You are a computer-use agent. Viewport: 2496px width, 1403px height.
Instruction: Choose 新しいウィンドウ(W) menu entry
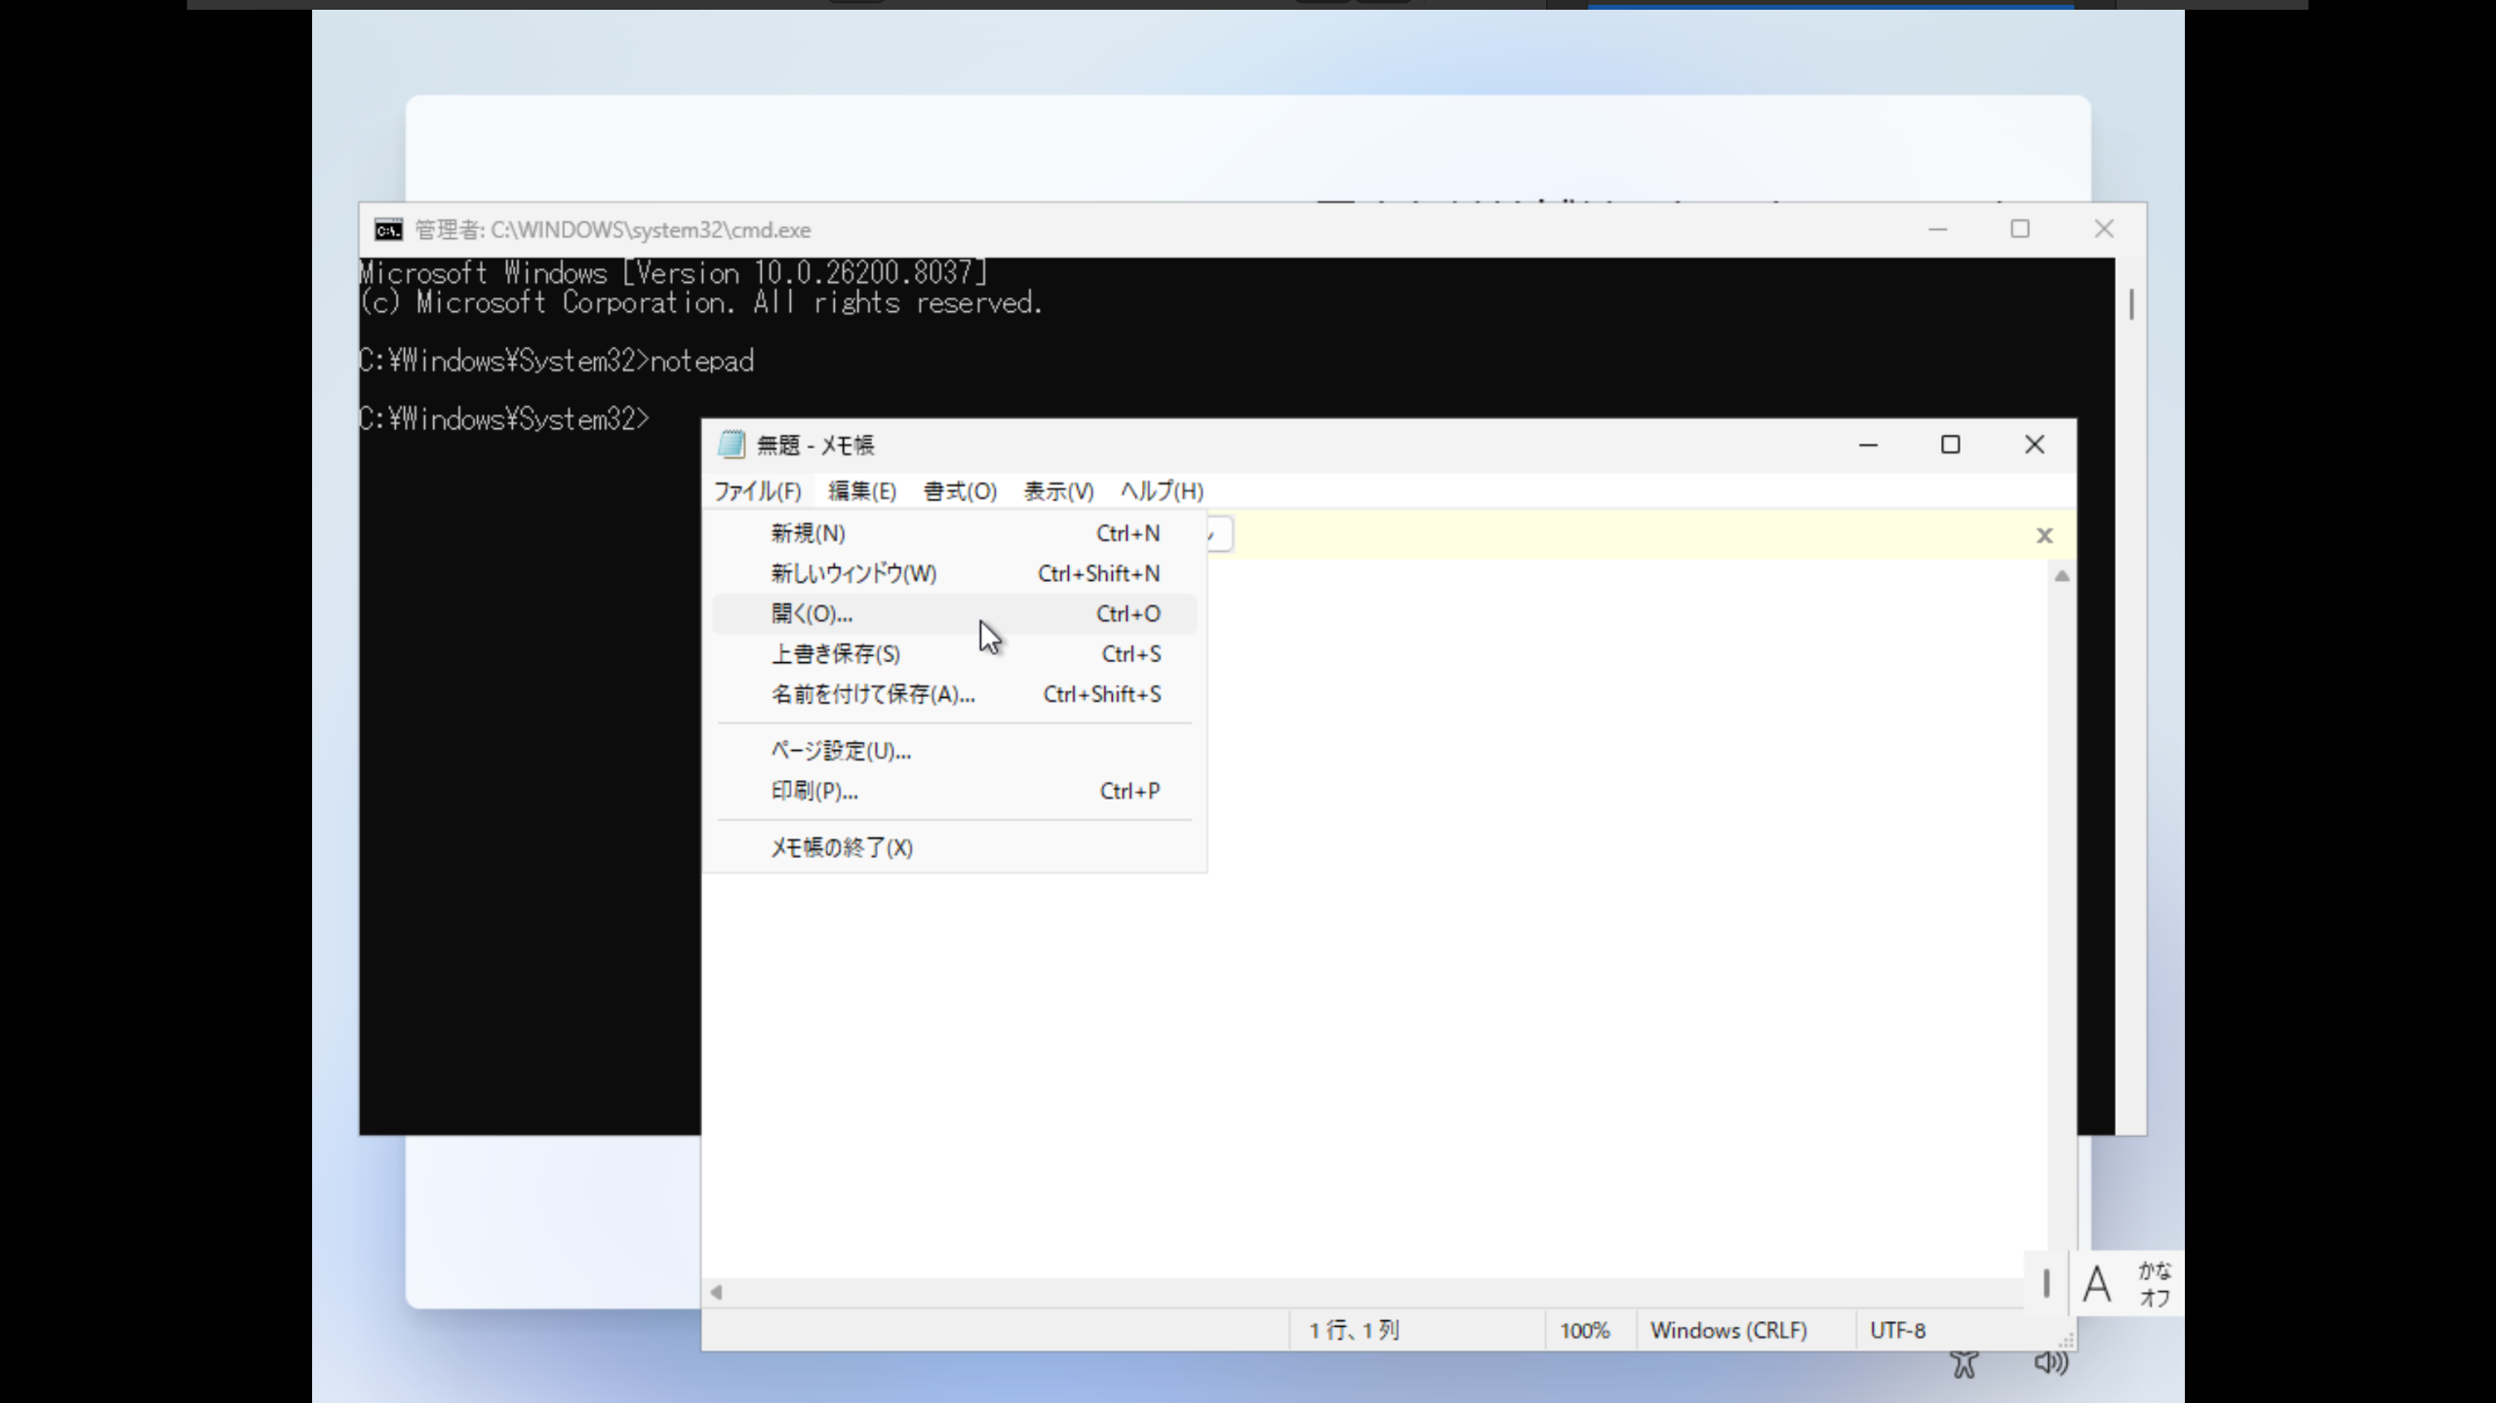pos(954,573)
